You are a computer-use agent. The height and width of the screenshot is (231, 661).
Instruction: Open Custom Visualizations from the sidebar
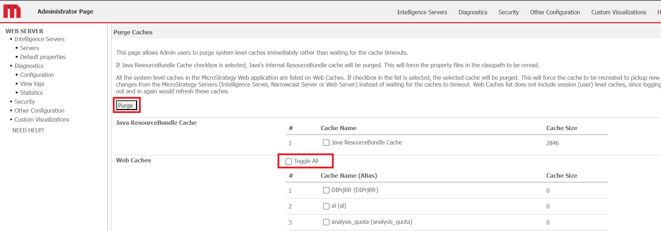pos(42,119)
